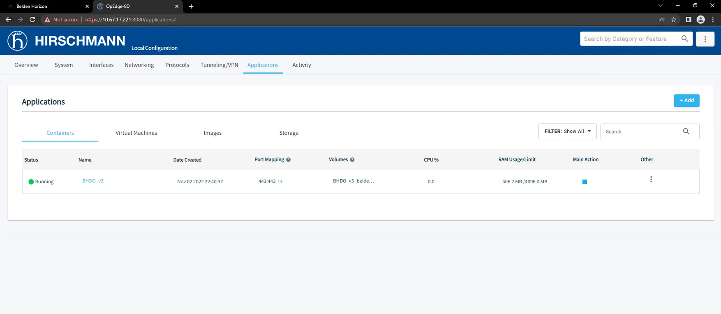Image resolution: width=721 pixels, height=314 pixels.
Task: Open the Chrome three-dot menu
Action: 713,20
